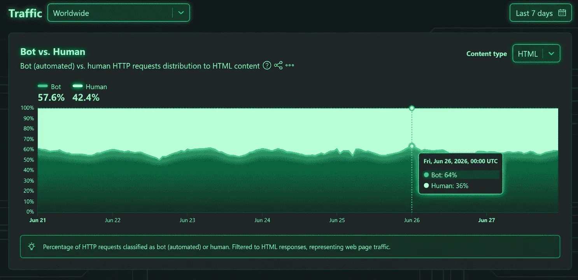
Task: Toggle the Human legend series
Action: (x=90, y=87)
